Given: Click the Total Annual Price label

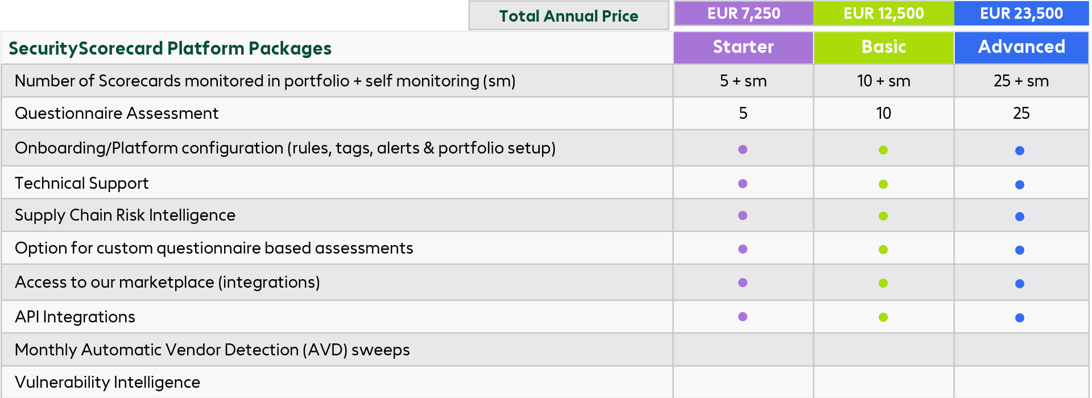Looking at the screenshot, I should [569, 16].
